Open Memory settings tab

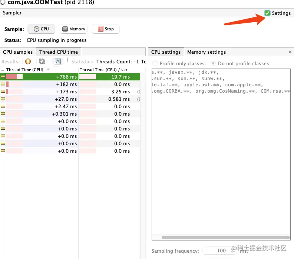[207, 52]
